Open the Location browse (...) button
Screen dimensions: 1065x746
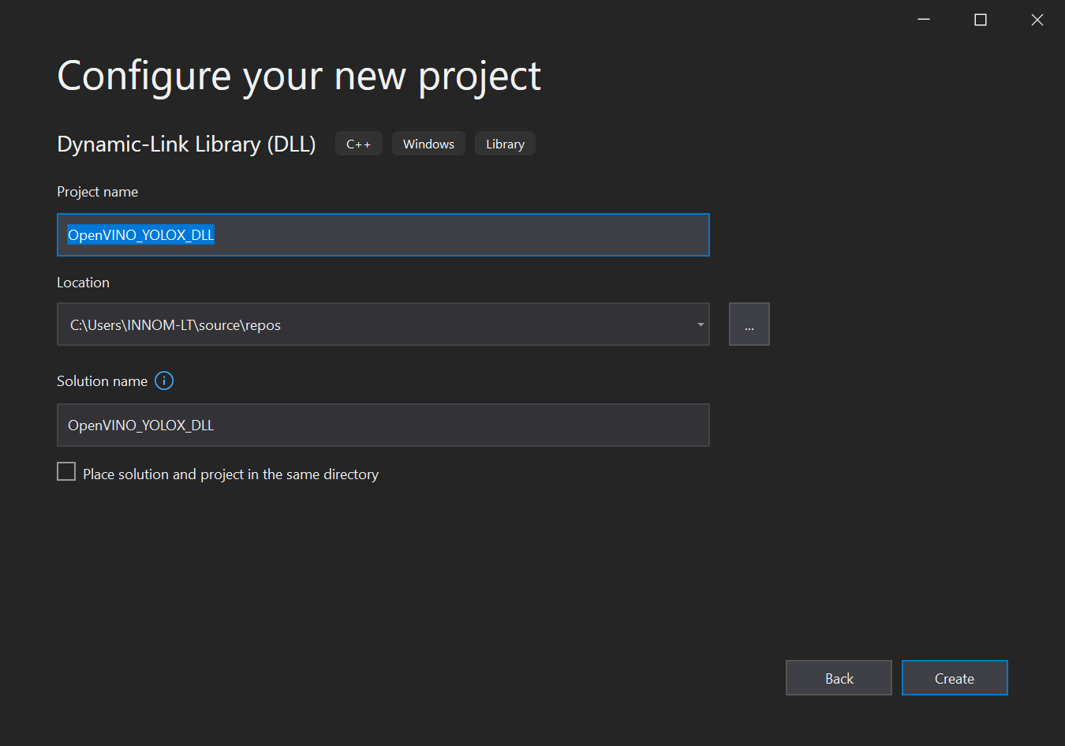(x=749, y=324)
